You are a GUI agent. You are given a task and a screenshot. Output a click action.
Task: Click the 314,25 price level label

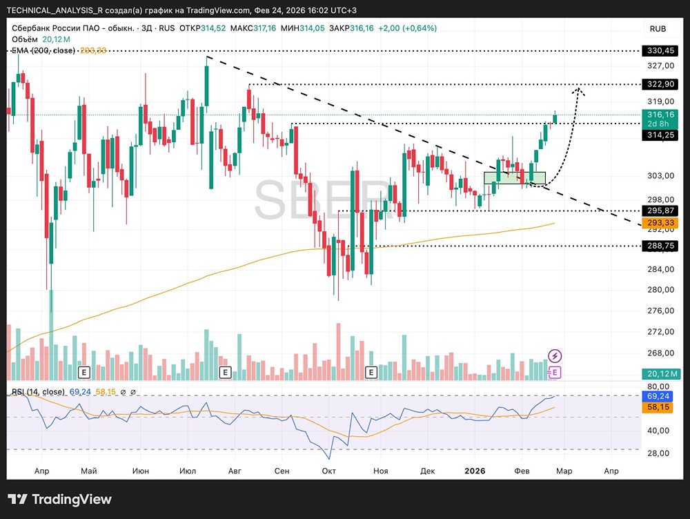click(660, 135)
